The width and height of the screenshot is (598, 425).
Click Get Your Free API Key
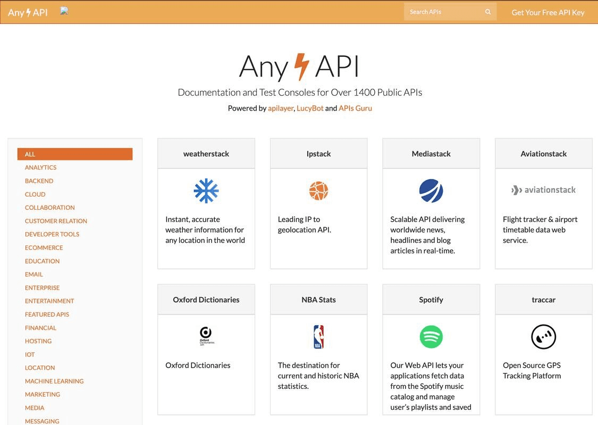click(x=548, y=12)
